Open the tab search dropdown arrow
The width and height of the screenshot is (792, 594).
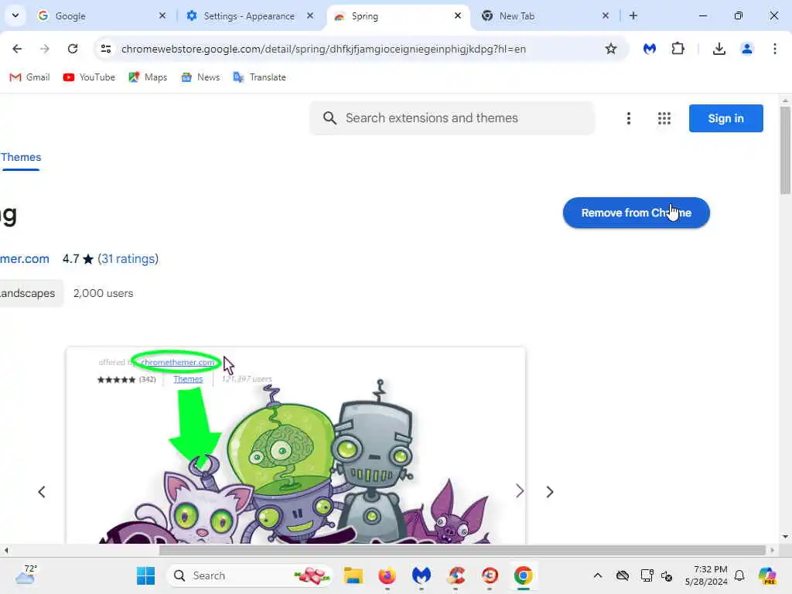pos(15,15)
